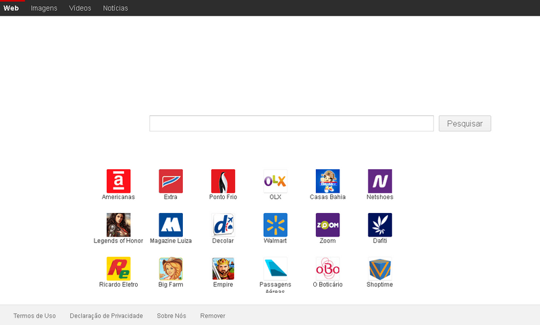Click the Ponto Frio text label
This screenshot has width=540, height=325.
[x=223, y=197]
